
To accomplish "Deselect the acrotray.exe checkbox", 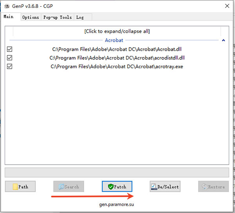I will (x=10, y=66).
